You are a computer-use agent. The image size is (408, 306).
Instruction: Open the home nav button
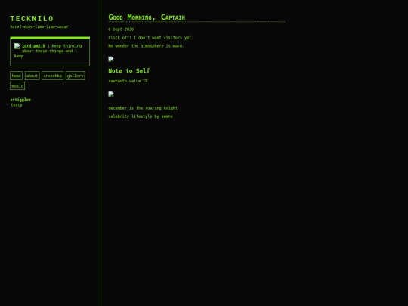pyautogui.click(x=16, y=76)
